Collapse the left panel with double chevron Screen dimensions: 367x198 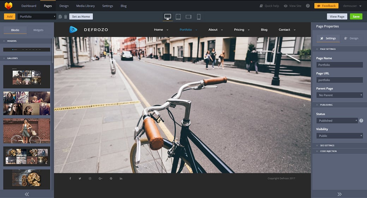[x=27, y=194]
